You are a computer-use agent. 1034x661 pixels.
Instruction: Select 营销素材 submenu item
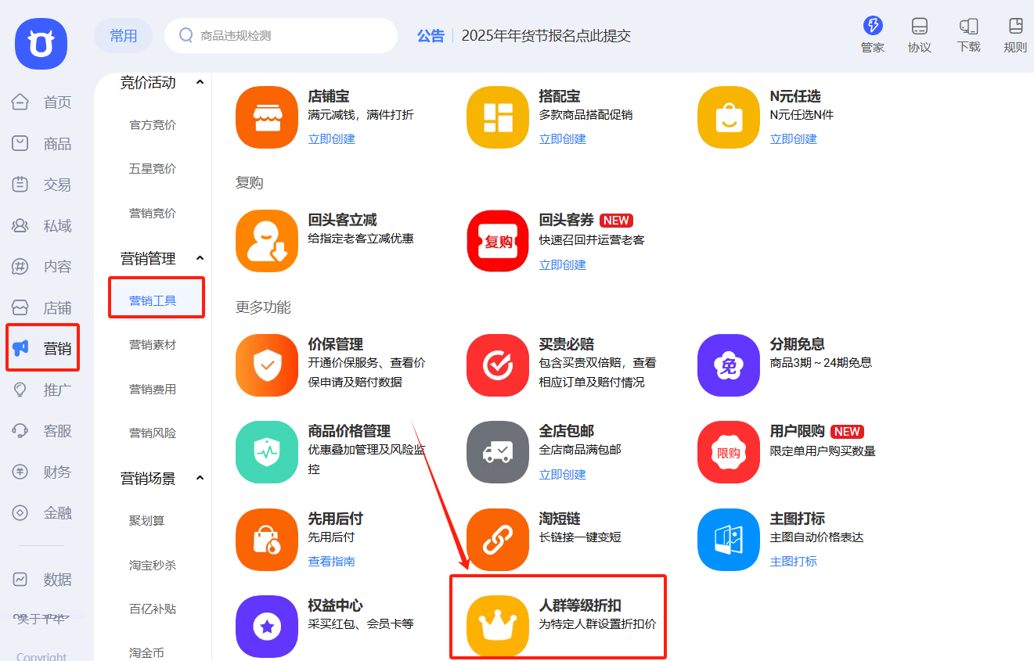coord(153,345)
